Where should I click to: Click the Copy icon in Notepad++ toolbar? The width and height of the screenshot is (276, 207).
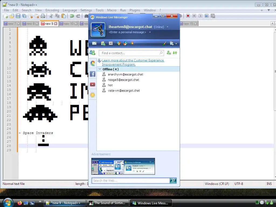[57, 16]
